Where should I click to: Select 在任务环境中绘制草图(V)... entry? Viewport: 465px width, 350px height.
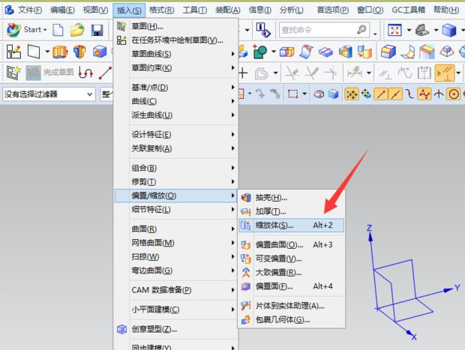pyautogui.click(x=175, y=40)
